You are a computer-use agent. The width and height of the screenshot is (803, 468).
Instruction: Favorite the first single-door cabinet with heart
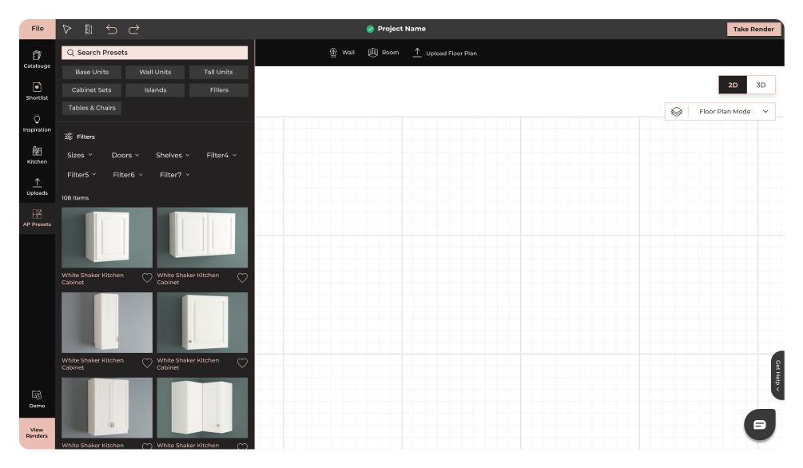(147, 278)
